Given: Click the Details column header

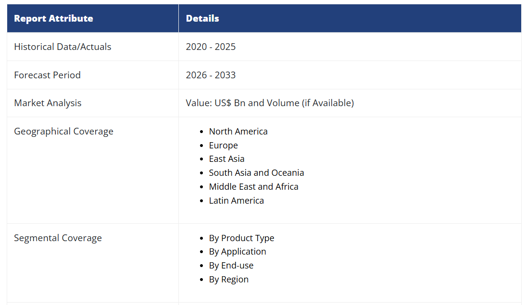Looking at the screenshot, I should 202,19.
